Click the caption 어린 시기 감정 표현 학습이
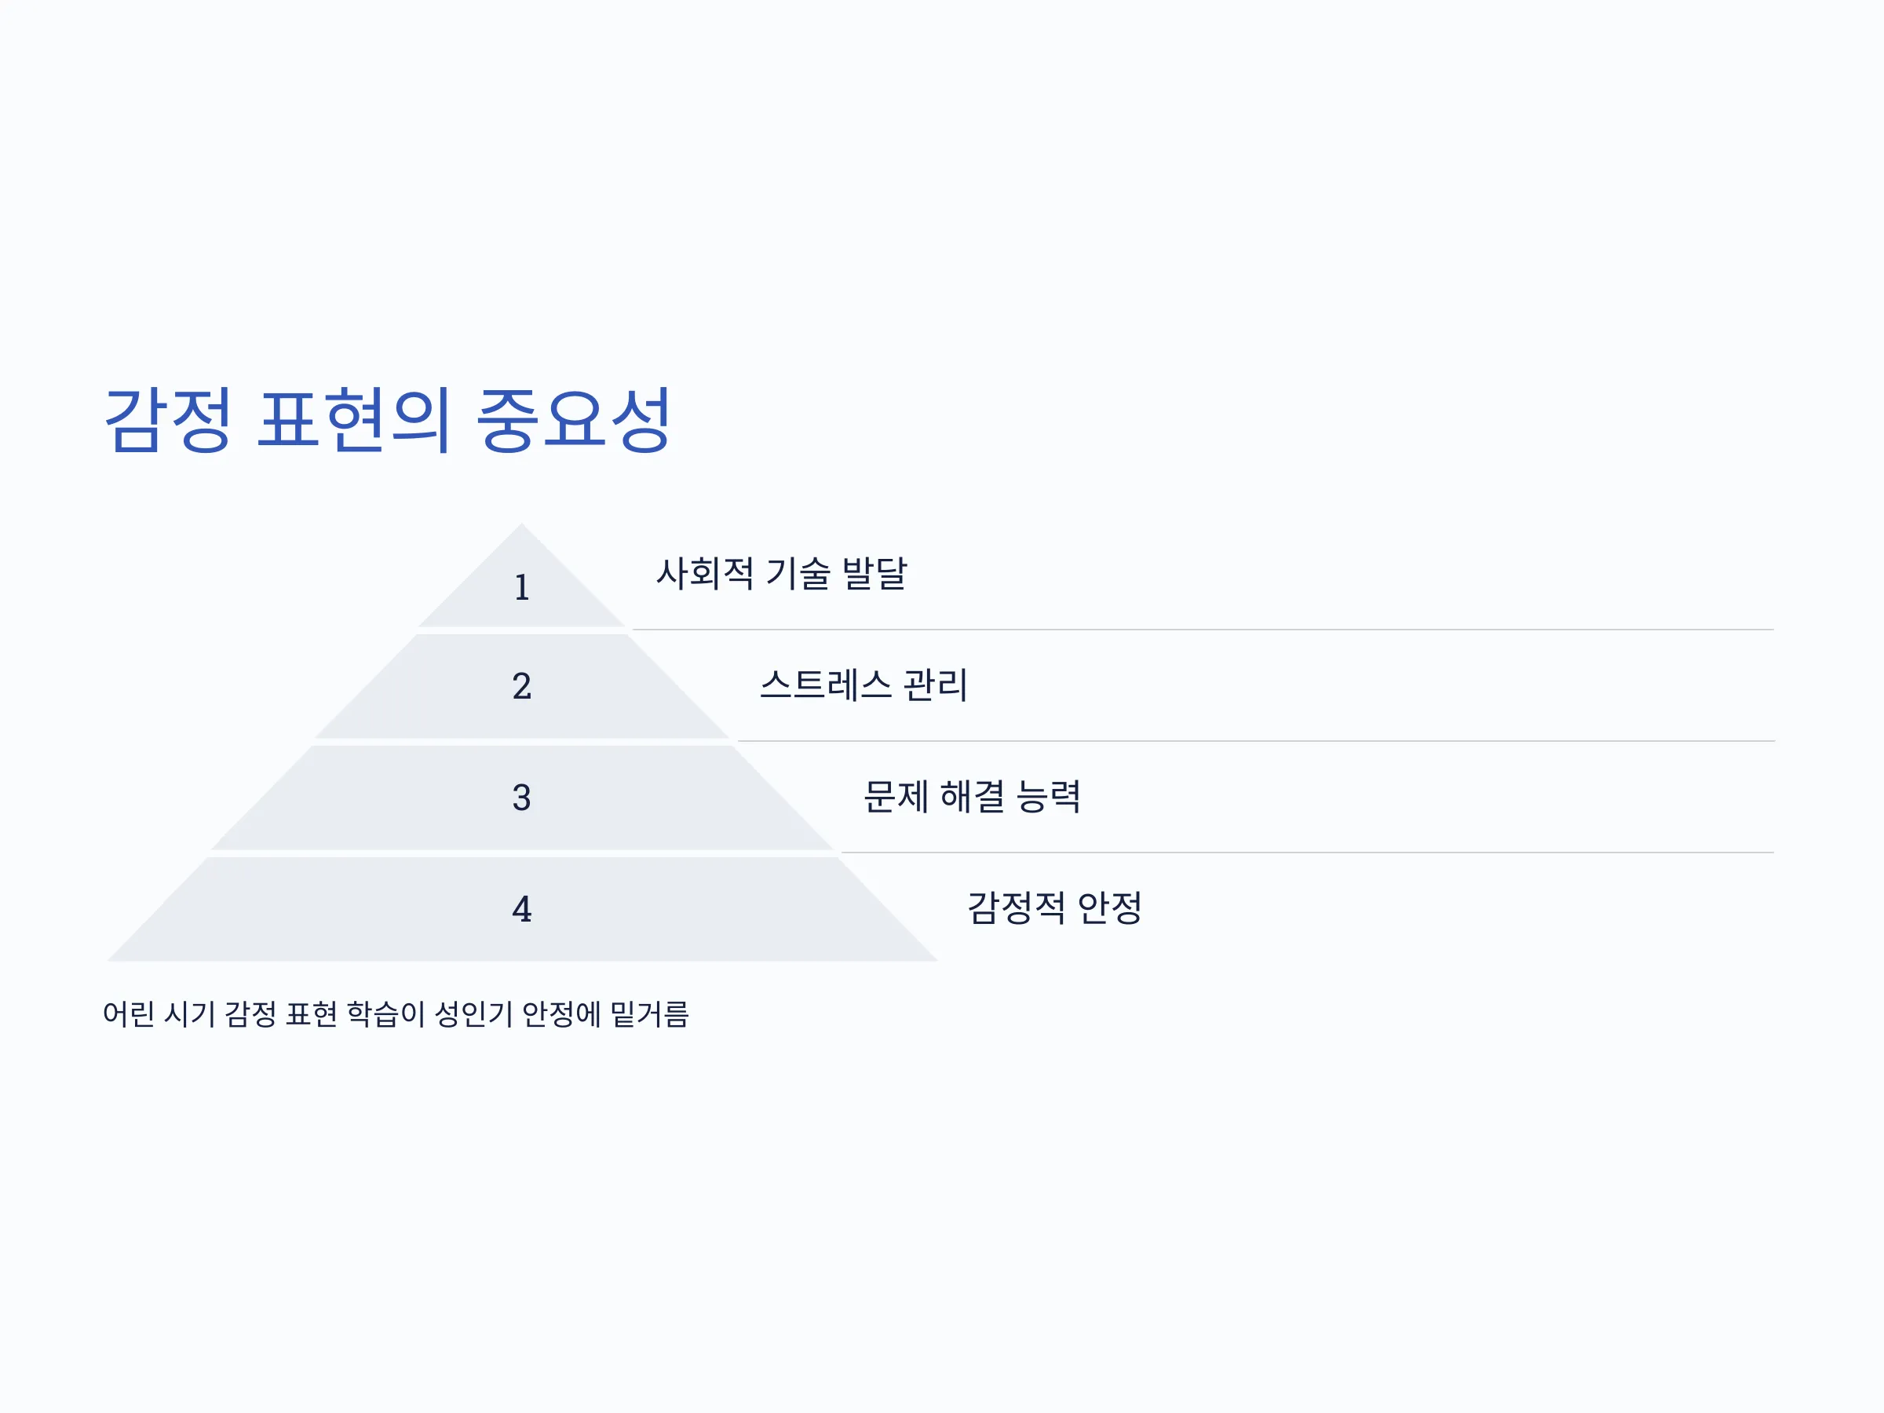This screenshot has height=1413, width=1884. (x=263, y=1014)
